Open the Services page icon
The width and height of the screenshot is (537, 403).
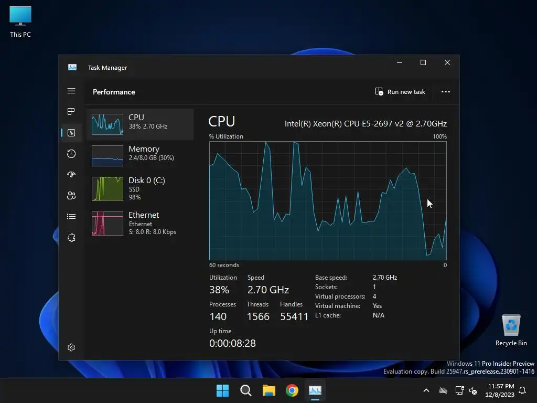coord(71,238)
